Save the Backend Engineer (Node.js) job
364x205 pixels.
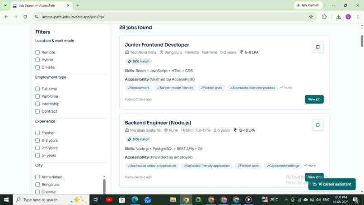coord(317,125)
